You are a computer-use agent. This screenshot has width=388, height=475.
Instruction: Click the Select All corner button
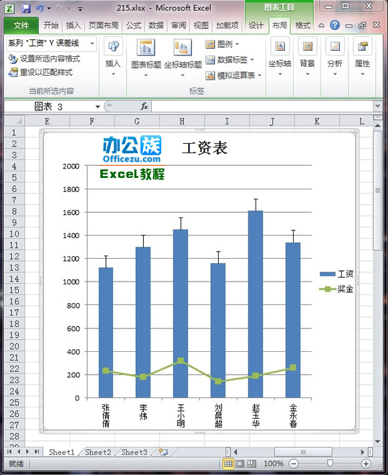[15, 121]
